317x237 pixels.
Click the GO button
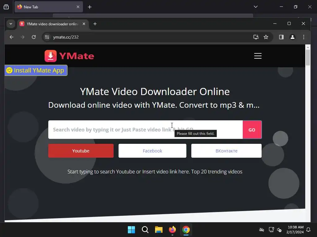252,130
